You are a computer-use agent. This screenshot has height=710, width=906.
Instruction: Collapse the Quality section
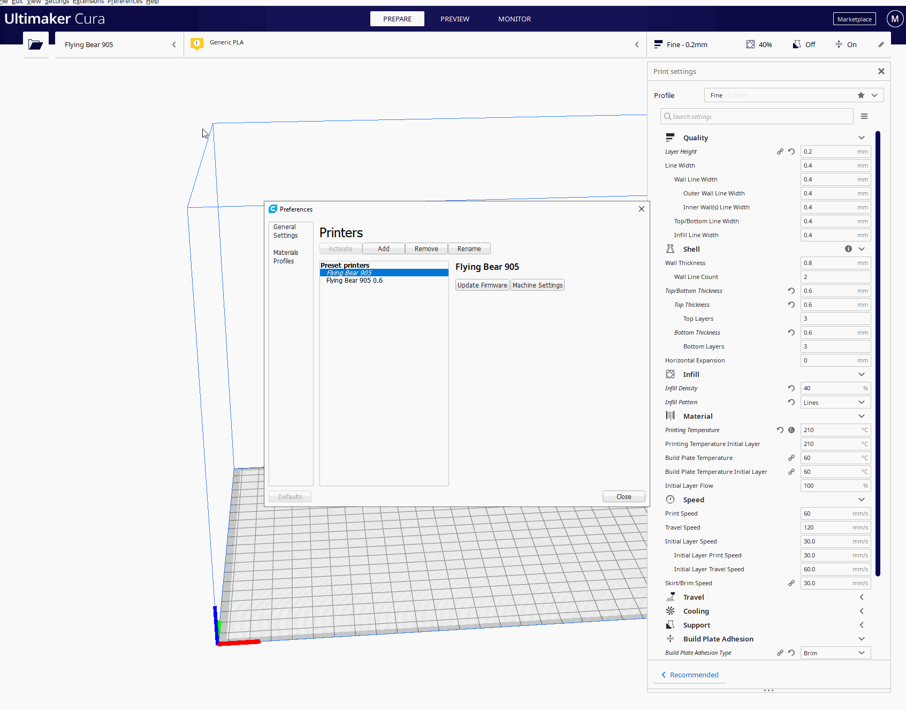(861, 138)
